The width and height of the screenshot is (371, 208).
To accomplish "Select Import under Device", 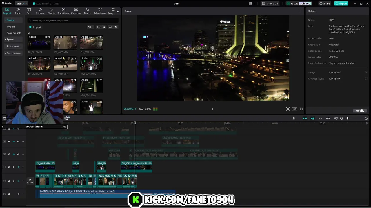I will coord(11,27).
